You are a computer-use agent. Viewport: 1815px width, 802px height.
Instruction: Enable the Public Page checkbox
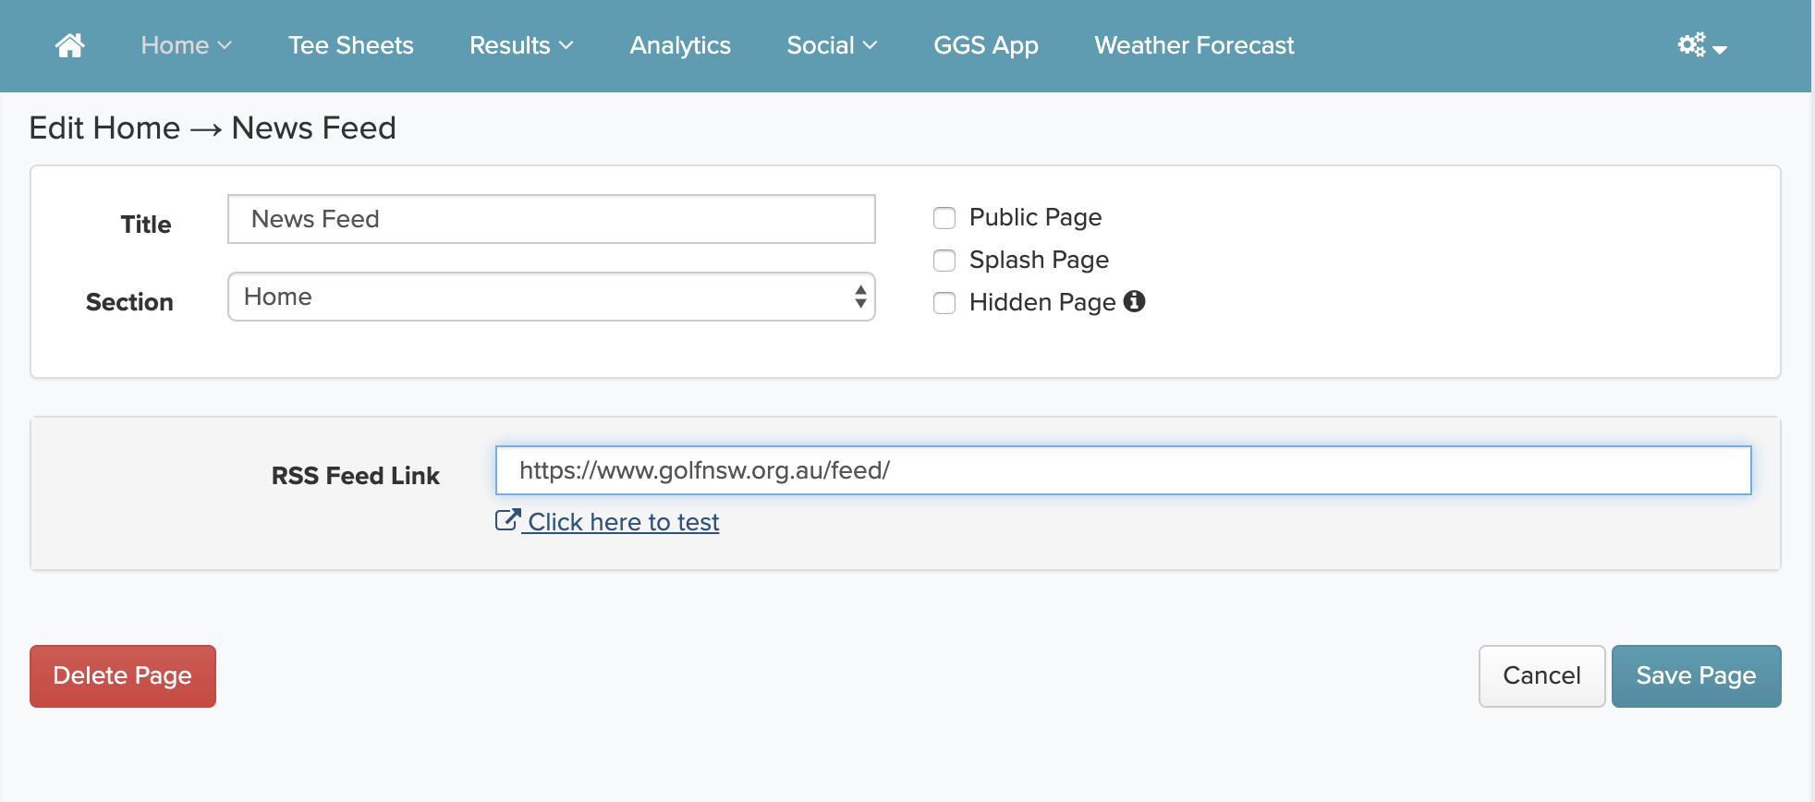point(944,218)
